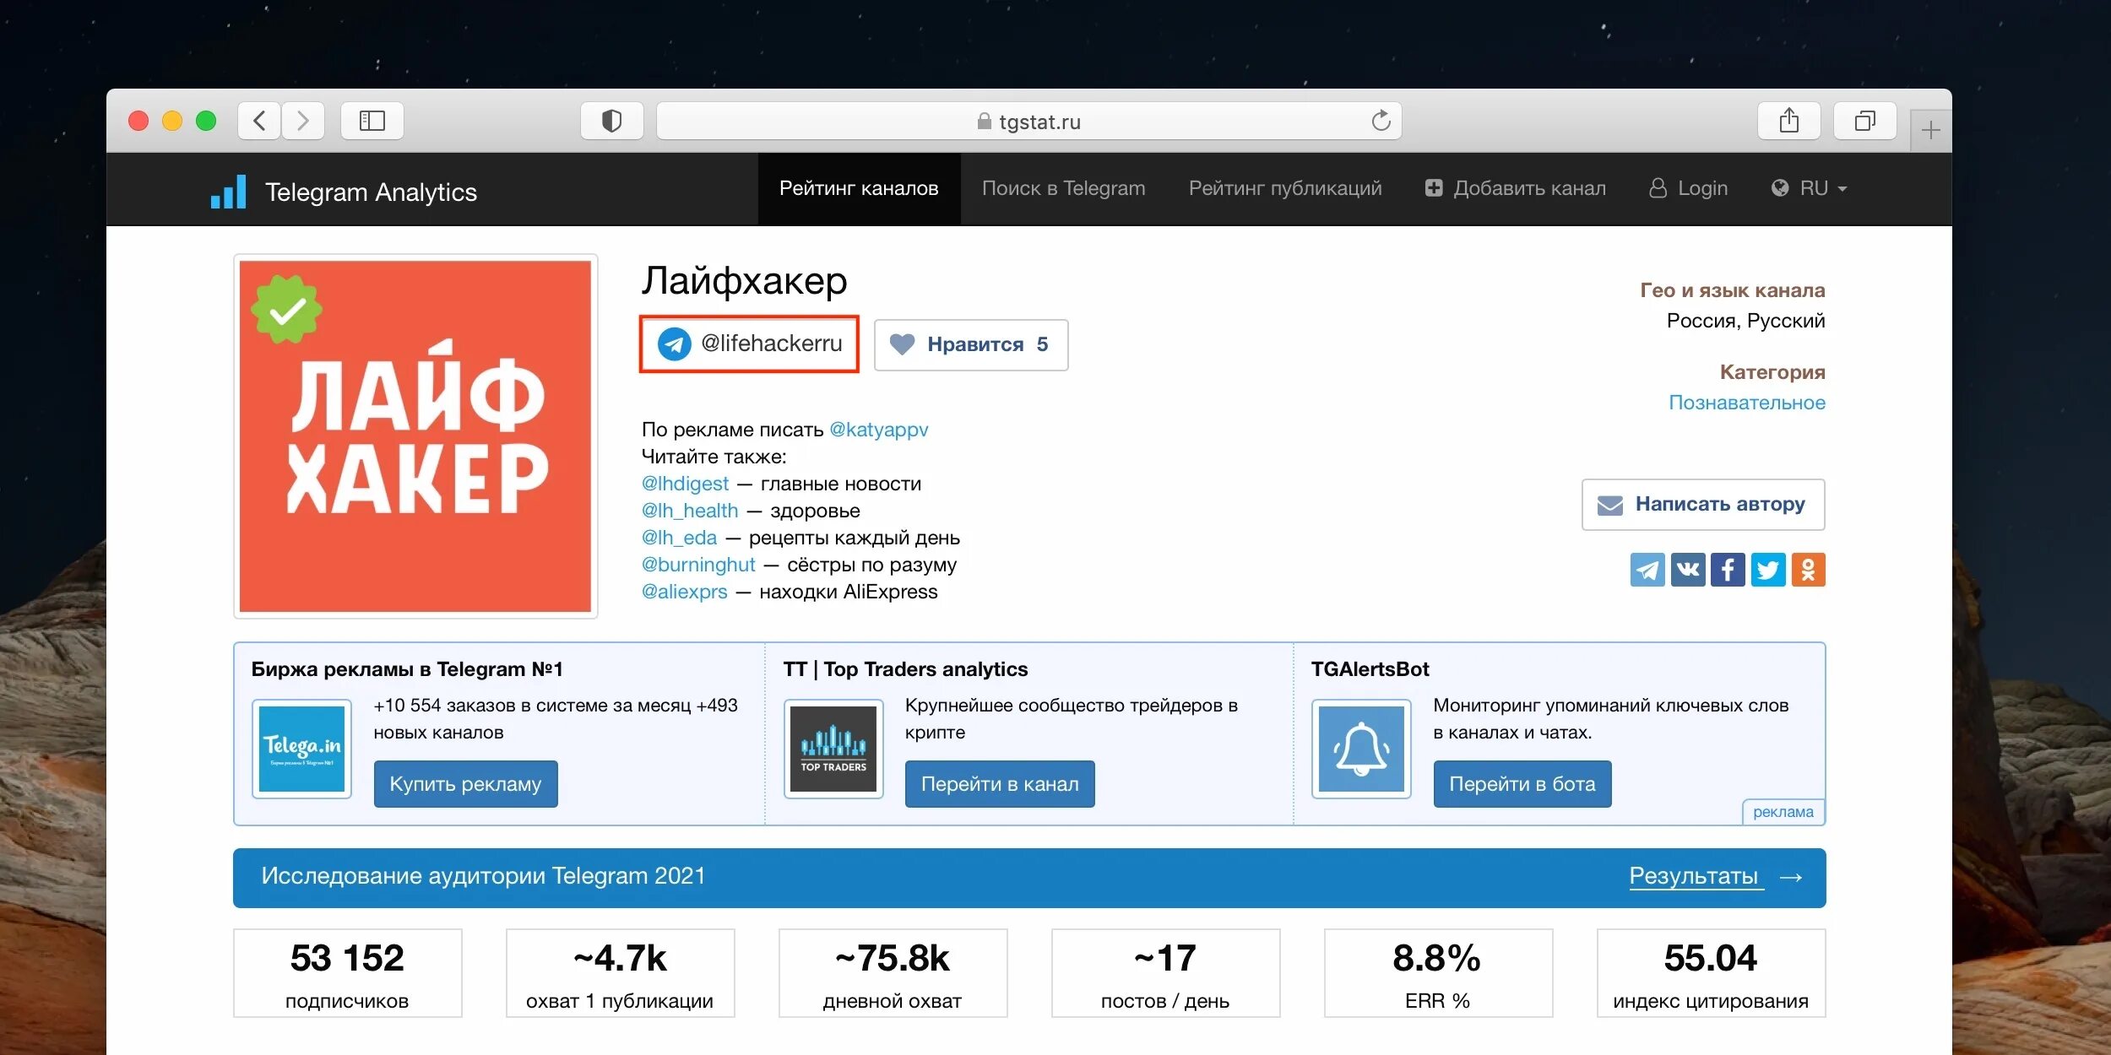
Task: Click Исследование аудитории Telegram 2021 banner text
Action: [x=483, y=876]
